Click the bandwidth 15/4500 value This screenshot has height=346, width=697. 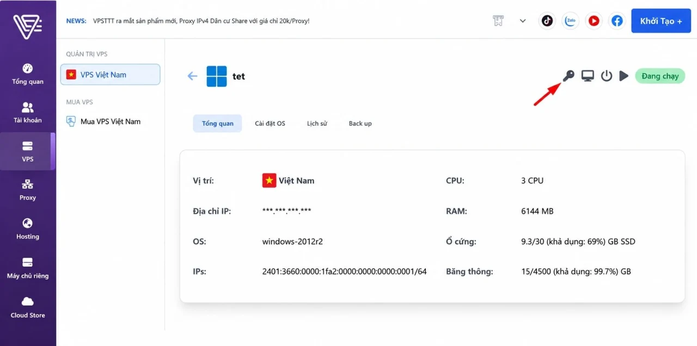tap(576, 271)
